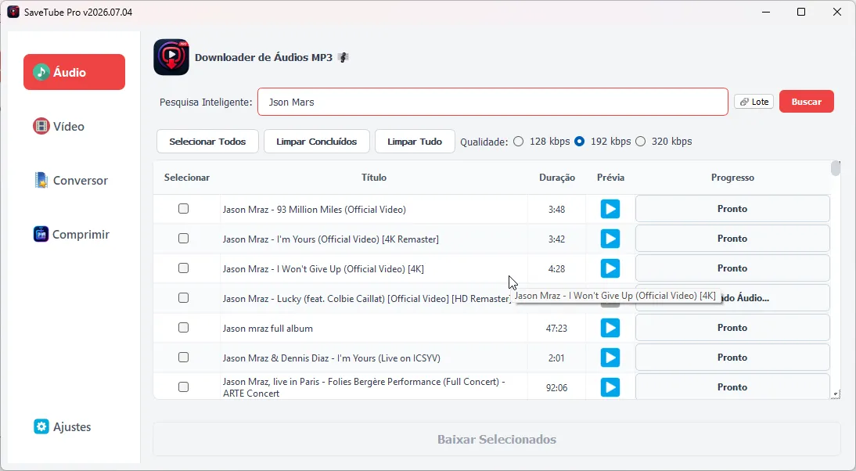Click the Duração column header
Image resolution: width=856 pixels, height=471 pixels.
[557, 178]
